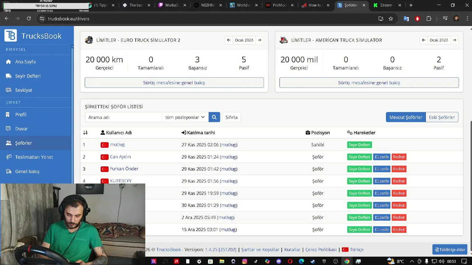Click Ocak 2026 month in ETS2 limits
472x265 pixels.
tap(244, 40)
